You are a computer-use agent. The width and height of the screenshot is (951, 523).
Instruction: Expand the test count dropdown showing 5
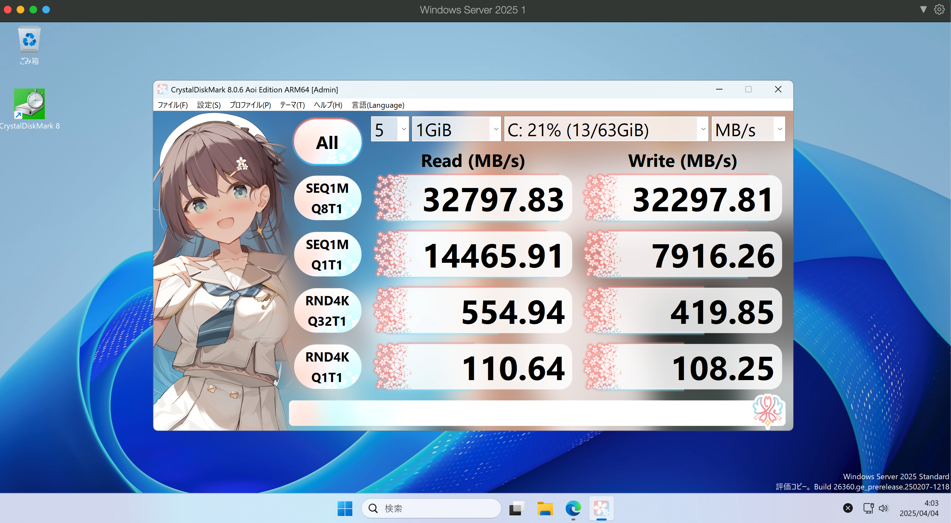point(390,129)
